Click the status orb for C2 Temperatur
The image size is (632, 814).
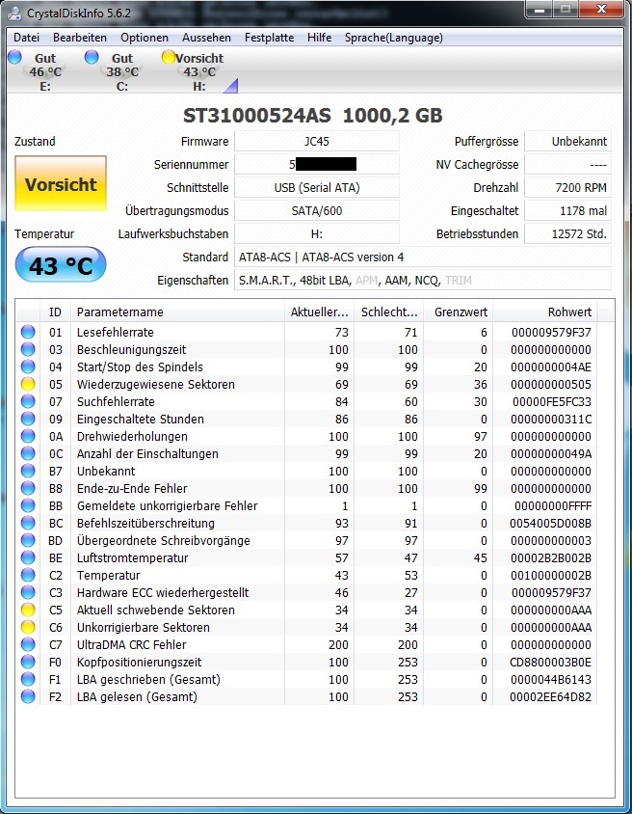(x=28, y=575)
